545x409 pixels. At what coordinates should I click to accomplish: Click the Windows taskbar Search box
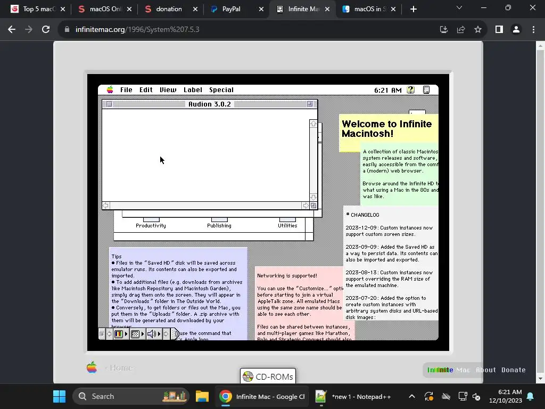pyautogui.click(x=131, y=396)
